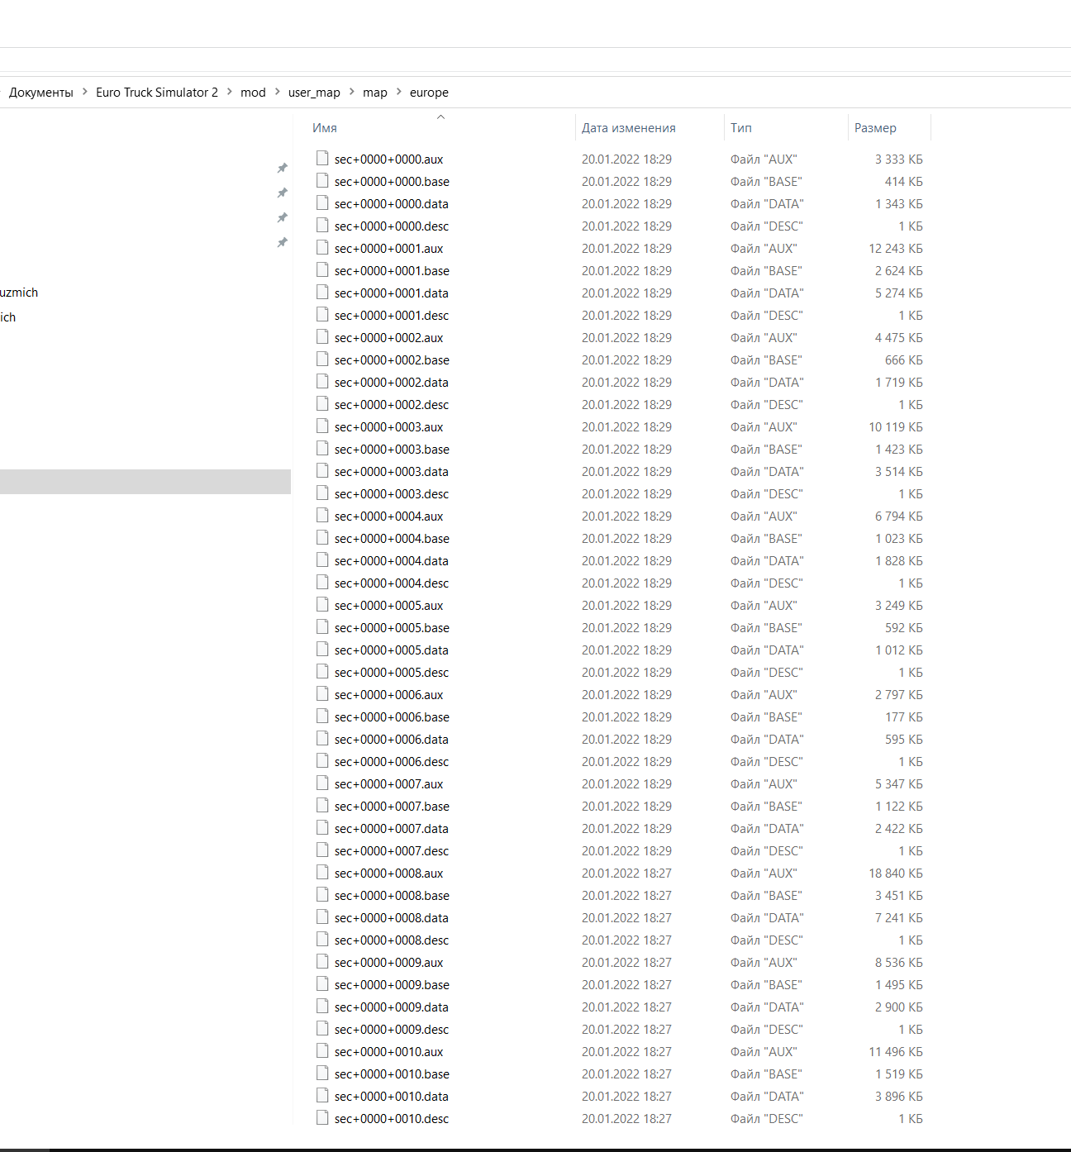This screenshot has width=1071, height=1152.
Task: Click file icon of sec+0000+0005.base
Action: [322, 626]
